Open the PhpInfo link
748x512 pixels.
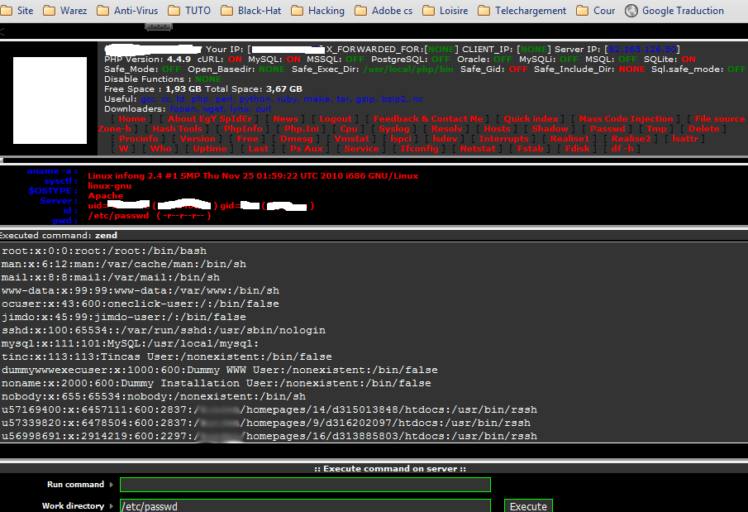click(x=243, y=129)
